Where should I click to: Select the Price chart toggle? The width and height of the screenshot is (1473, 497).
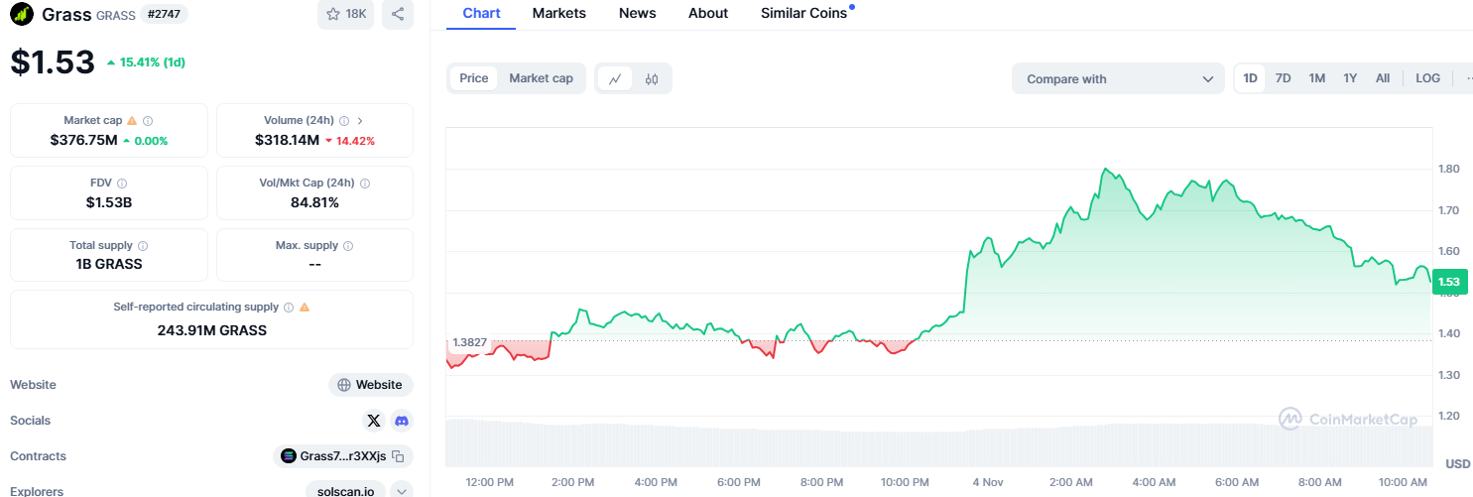pos(473,78)
